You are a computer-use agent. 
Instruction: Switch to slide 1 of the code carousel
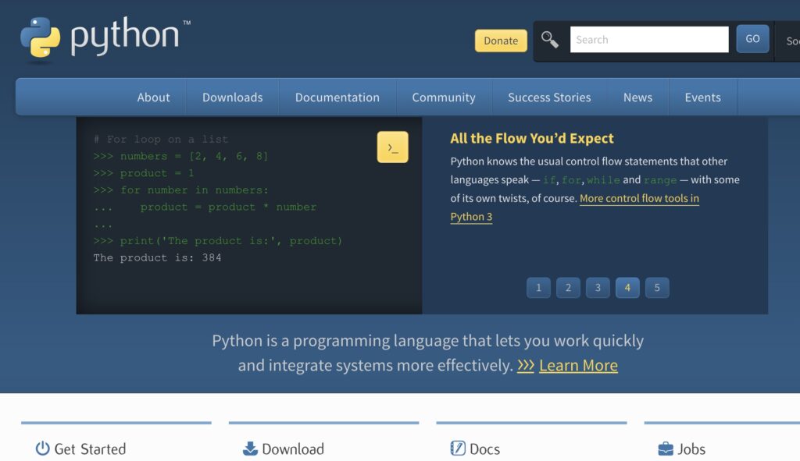(x=538, y=288)
